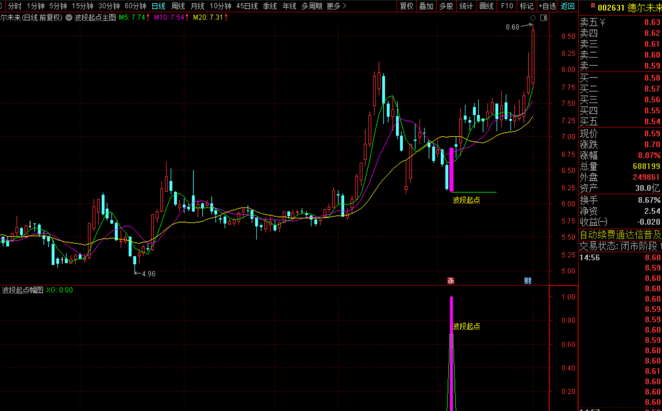This screenshot has height=411, width=662.
Task: Click the 自动续费通达信普及 notice link
Action: click(x=620, y=235)
